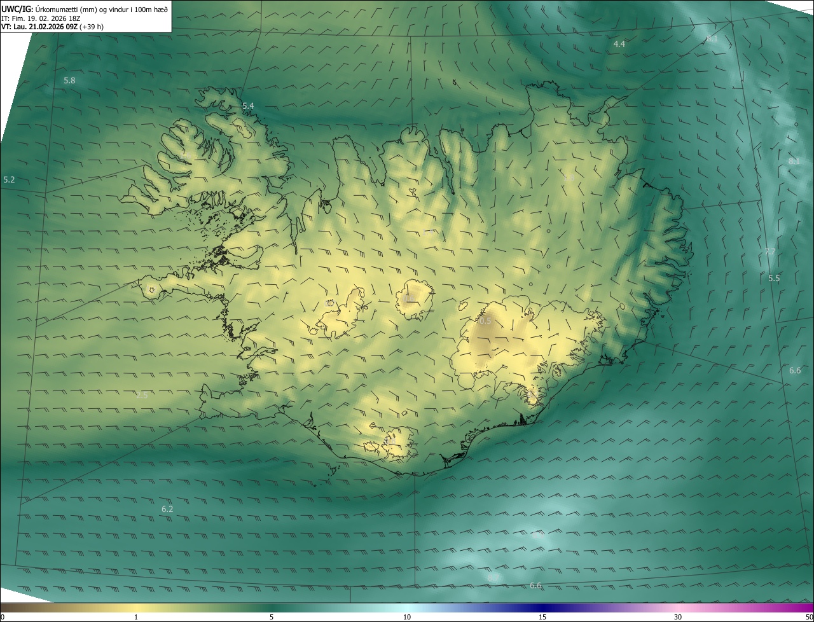Click the 10 tick label on the color scale

coord(407,617)
